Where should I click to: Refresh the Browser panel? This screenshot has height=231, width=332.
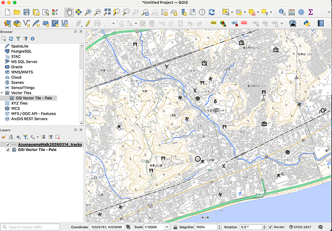11,38
